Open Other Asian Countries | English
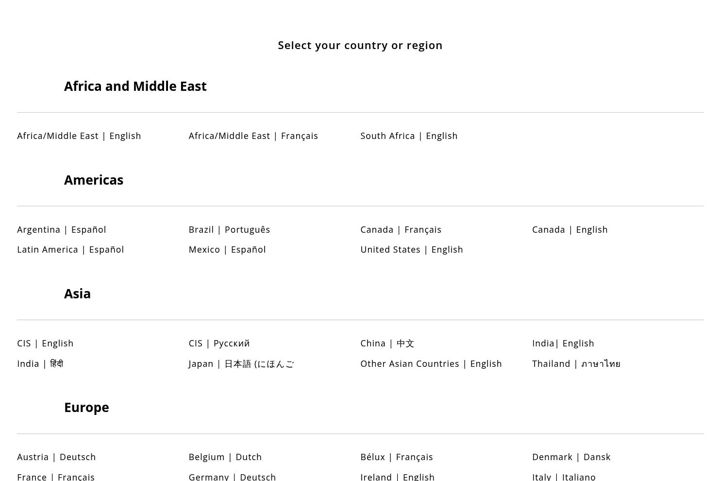The height and width of the screenshot is (481, 721). coord(431,364)
